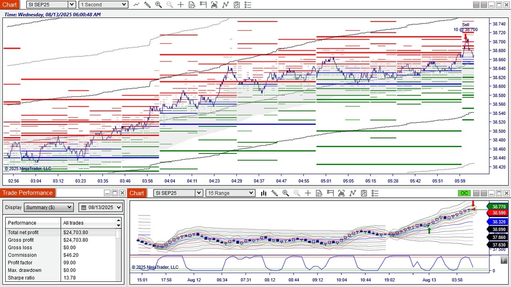Open Data Box icon on top chart
This screenshot has height=287, width=511.
tap(192, 5)
